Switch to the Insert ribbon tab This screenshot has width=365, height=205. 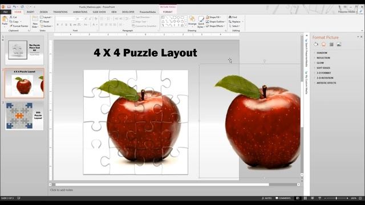click(30, 12)
